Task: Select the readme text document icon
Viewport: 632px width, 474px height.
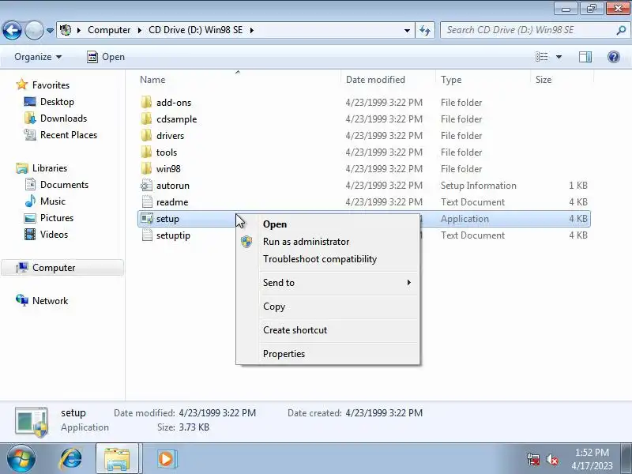Action: pyautogui.click(x=147, y=202)
